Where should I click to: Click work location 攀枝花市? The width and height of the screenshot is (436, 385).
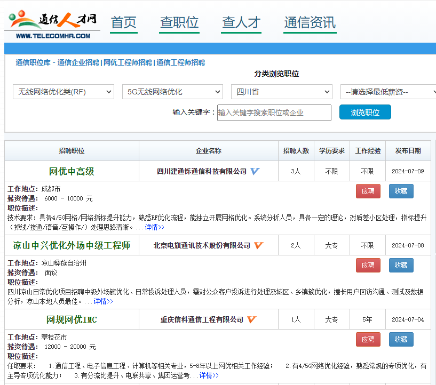pos(54,337)
